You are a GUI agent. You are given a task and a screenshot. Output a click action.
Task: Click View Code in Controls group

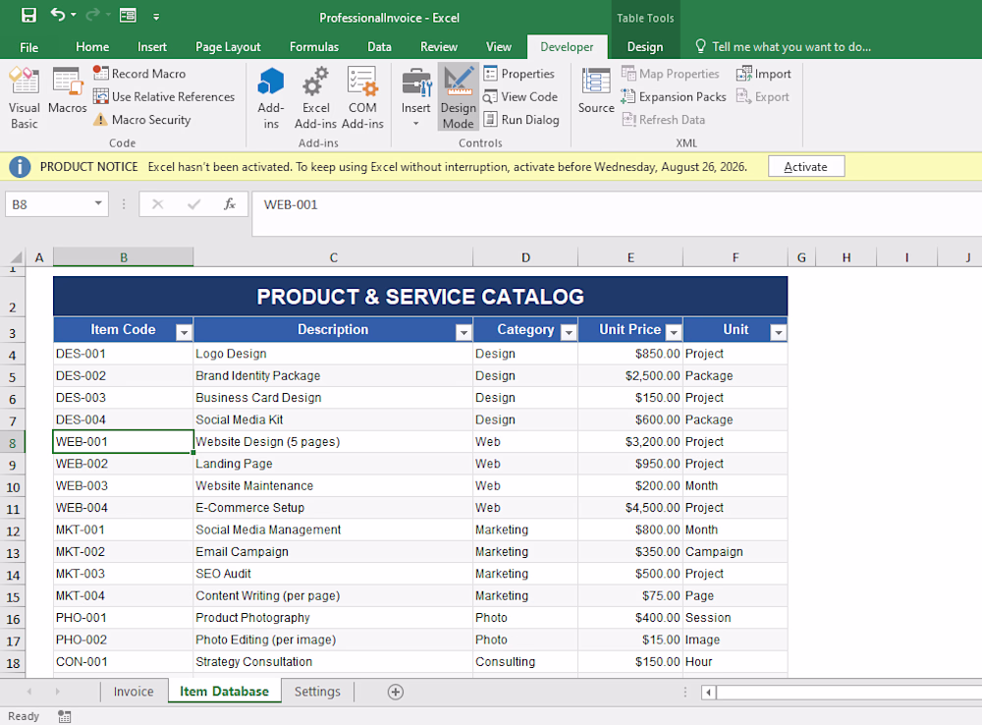point(520,96)
